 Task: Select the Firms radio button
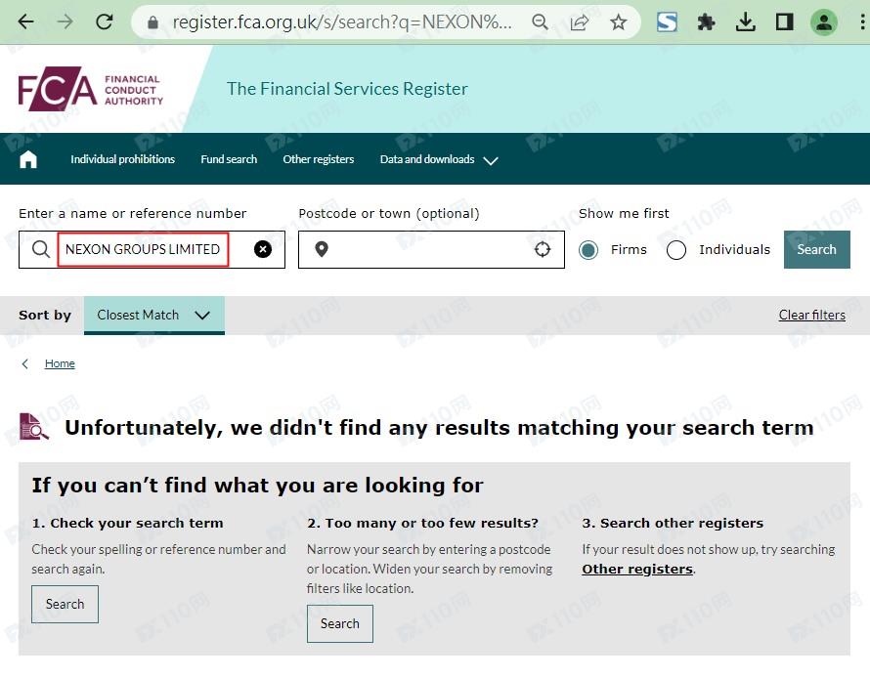click(588, 250)
